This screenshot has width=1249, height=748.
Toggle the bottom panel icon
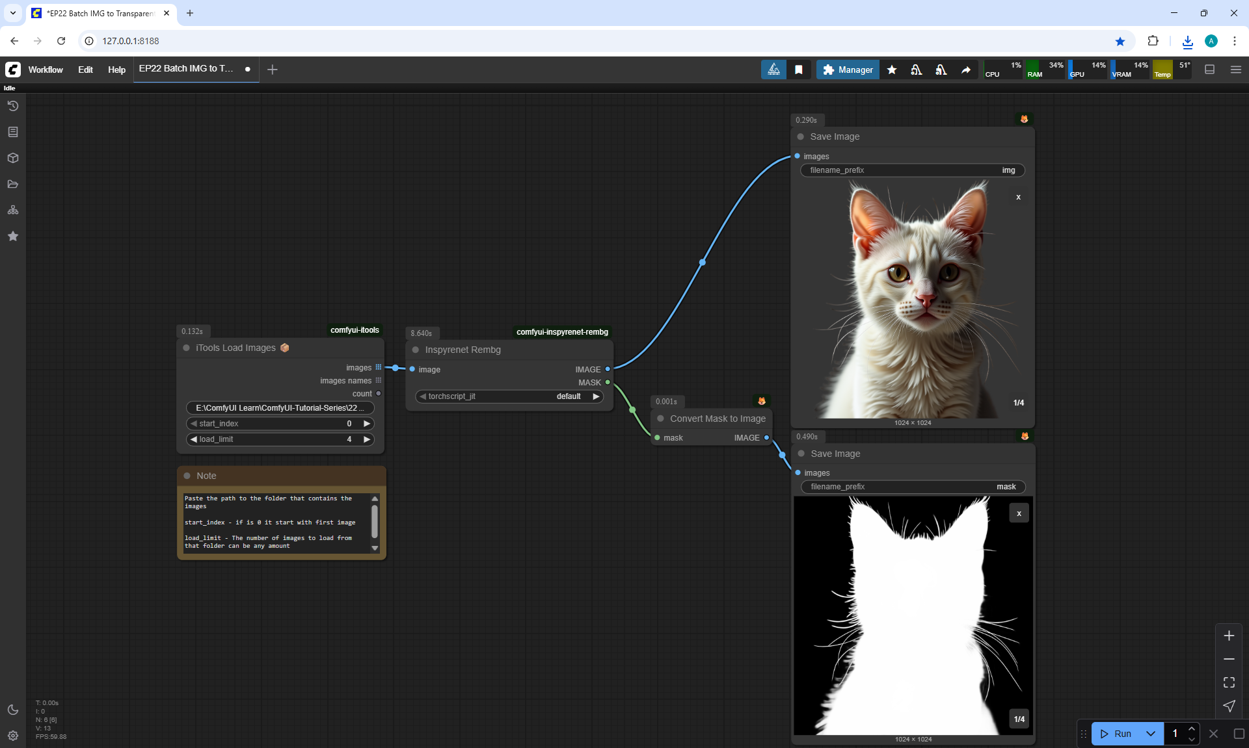pyautogui.click(x=1210, y=70)
